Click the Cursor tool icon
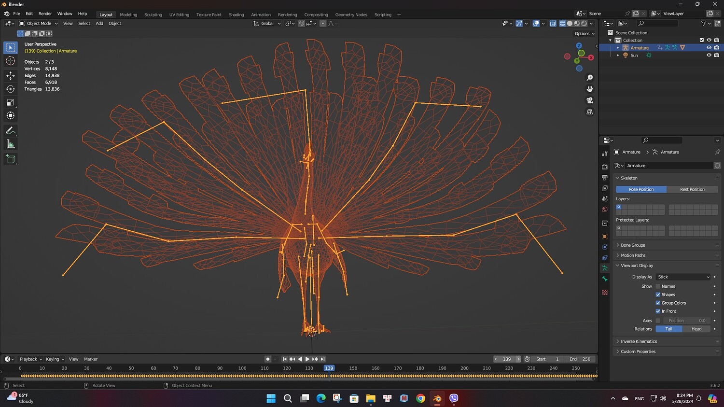The image size is (724, 407). click(10, 61)
